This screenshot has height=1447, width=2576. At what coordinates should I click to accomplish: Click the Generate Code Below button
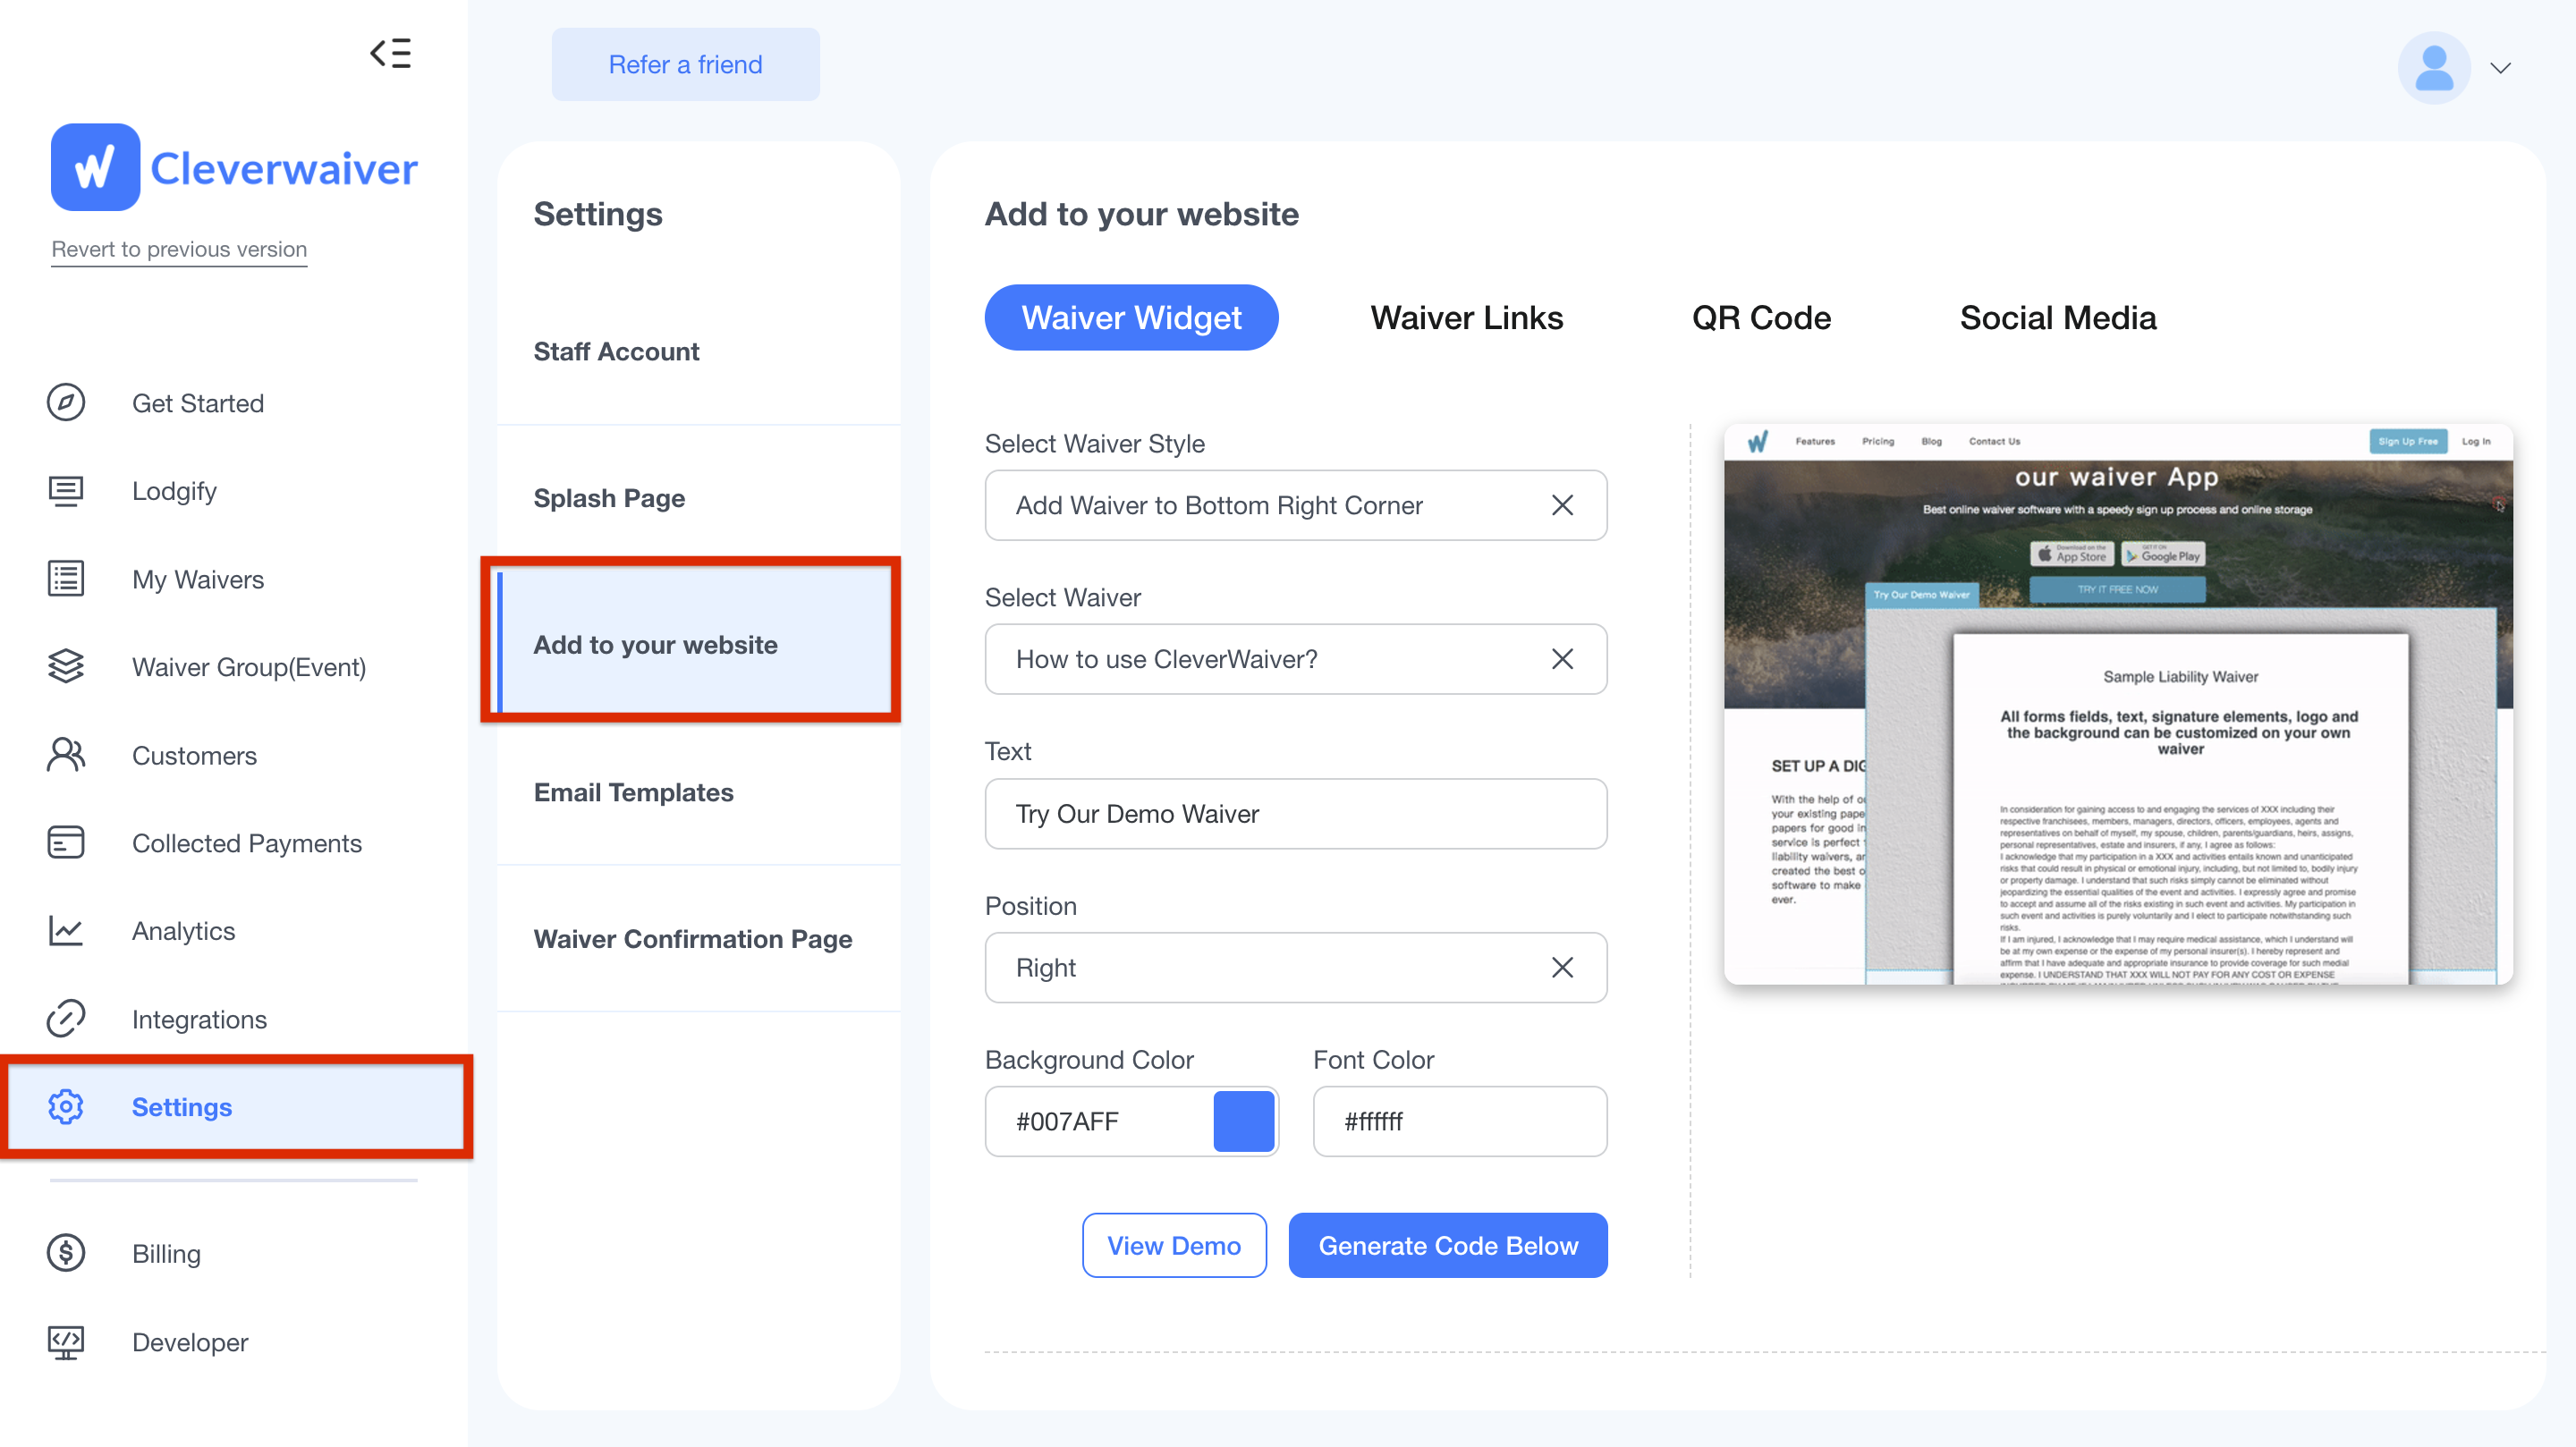pyautogui.click(x=1447, y=1245)
